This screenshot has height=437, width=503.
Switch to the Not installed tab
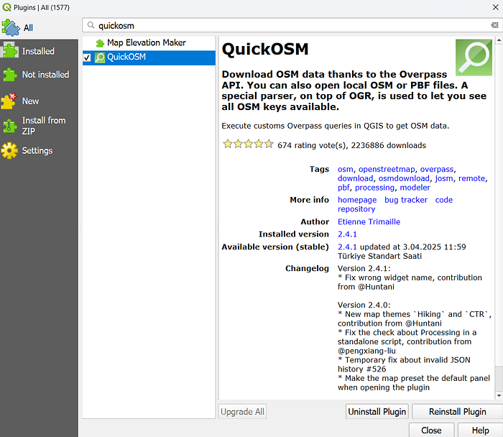point(39,75)
